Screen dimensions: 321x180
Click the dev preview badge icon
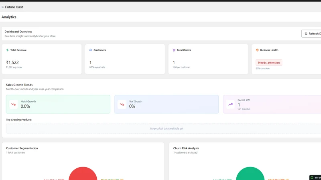point(312,178)
